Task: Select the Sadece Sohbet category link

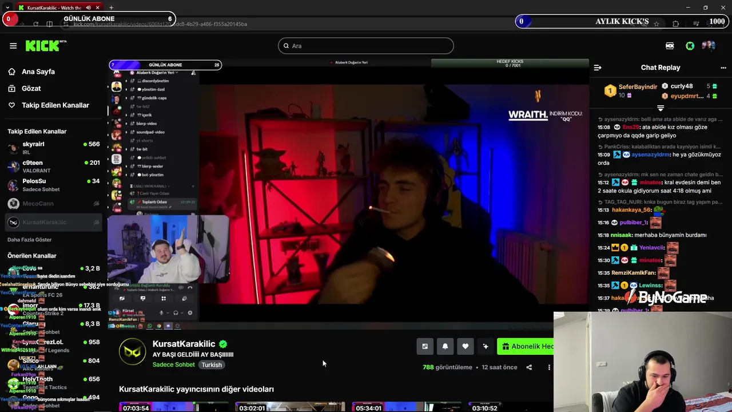Action: point(174,365)
